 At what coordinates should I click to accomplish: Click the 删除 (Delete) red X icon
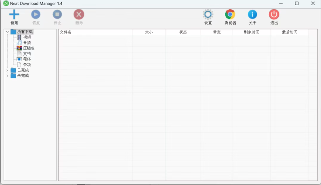[x=79, y=15]
